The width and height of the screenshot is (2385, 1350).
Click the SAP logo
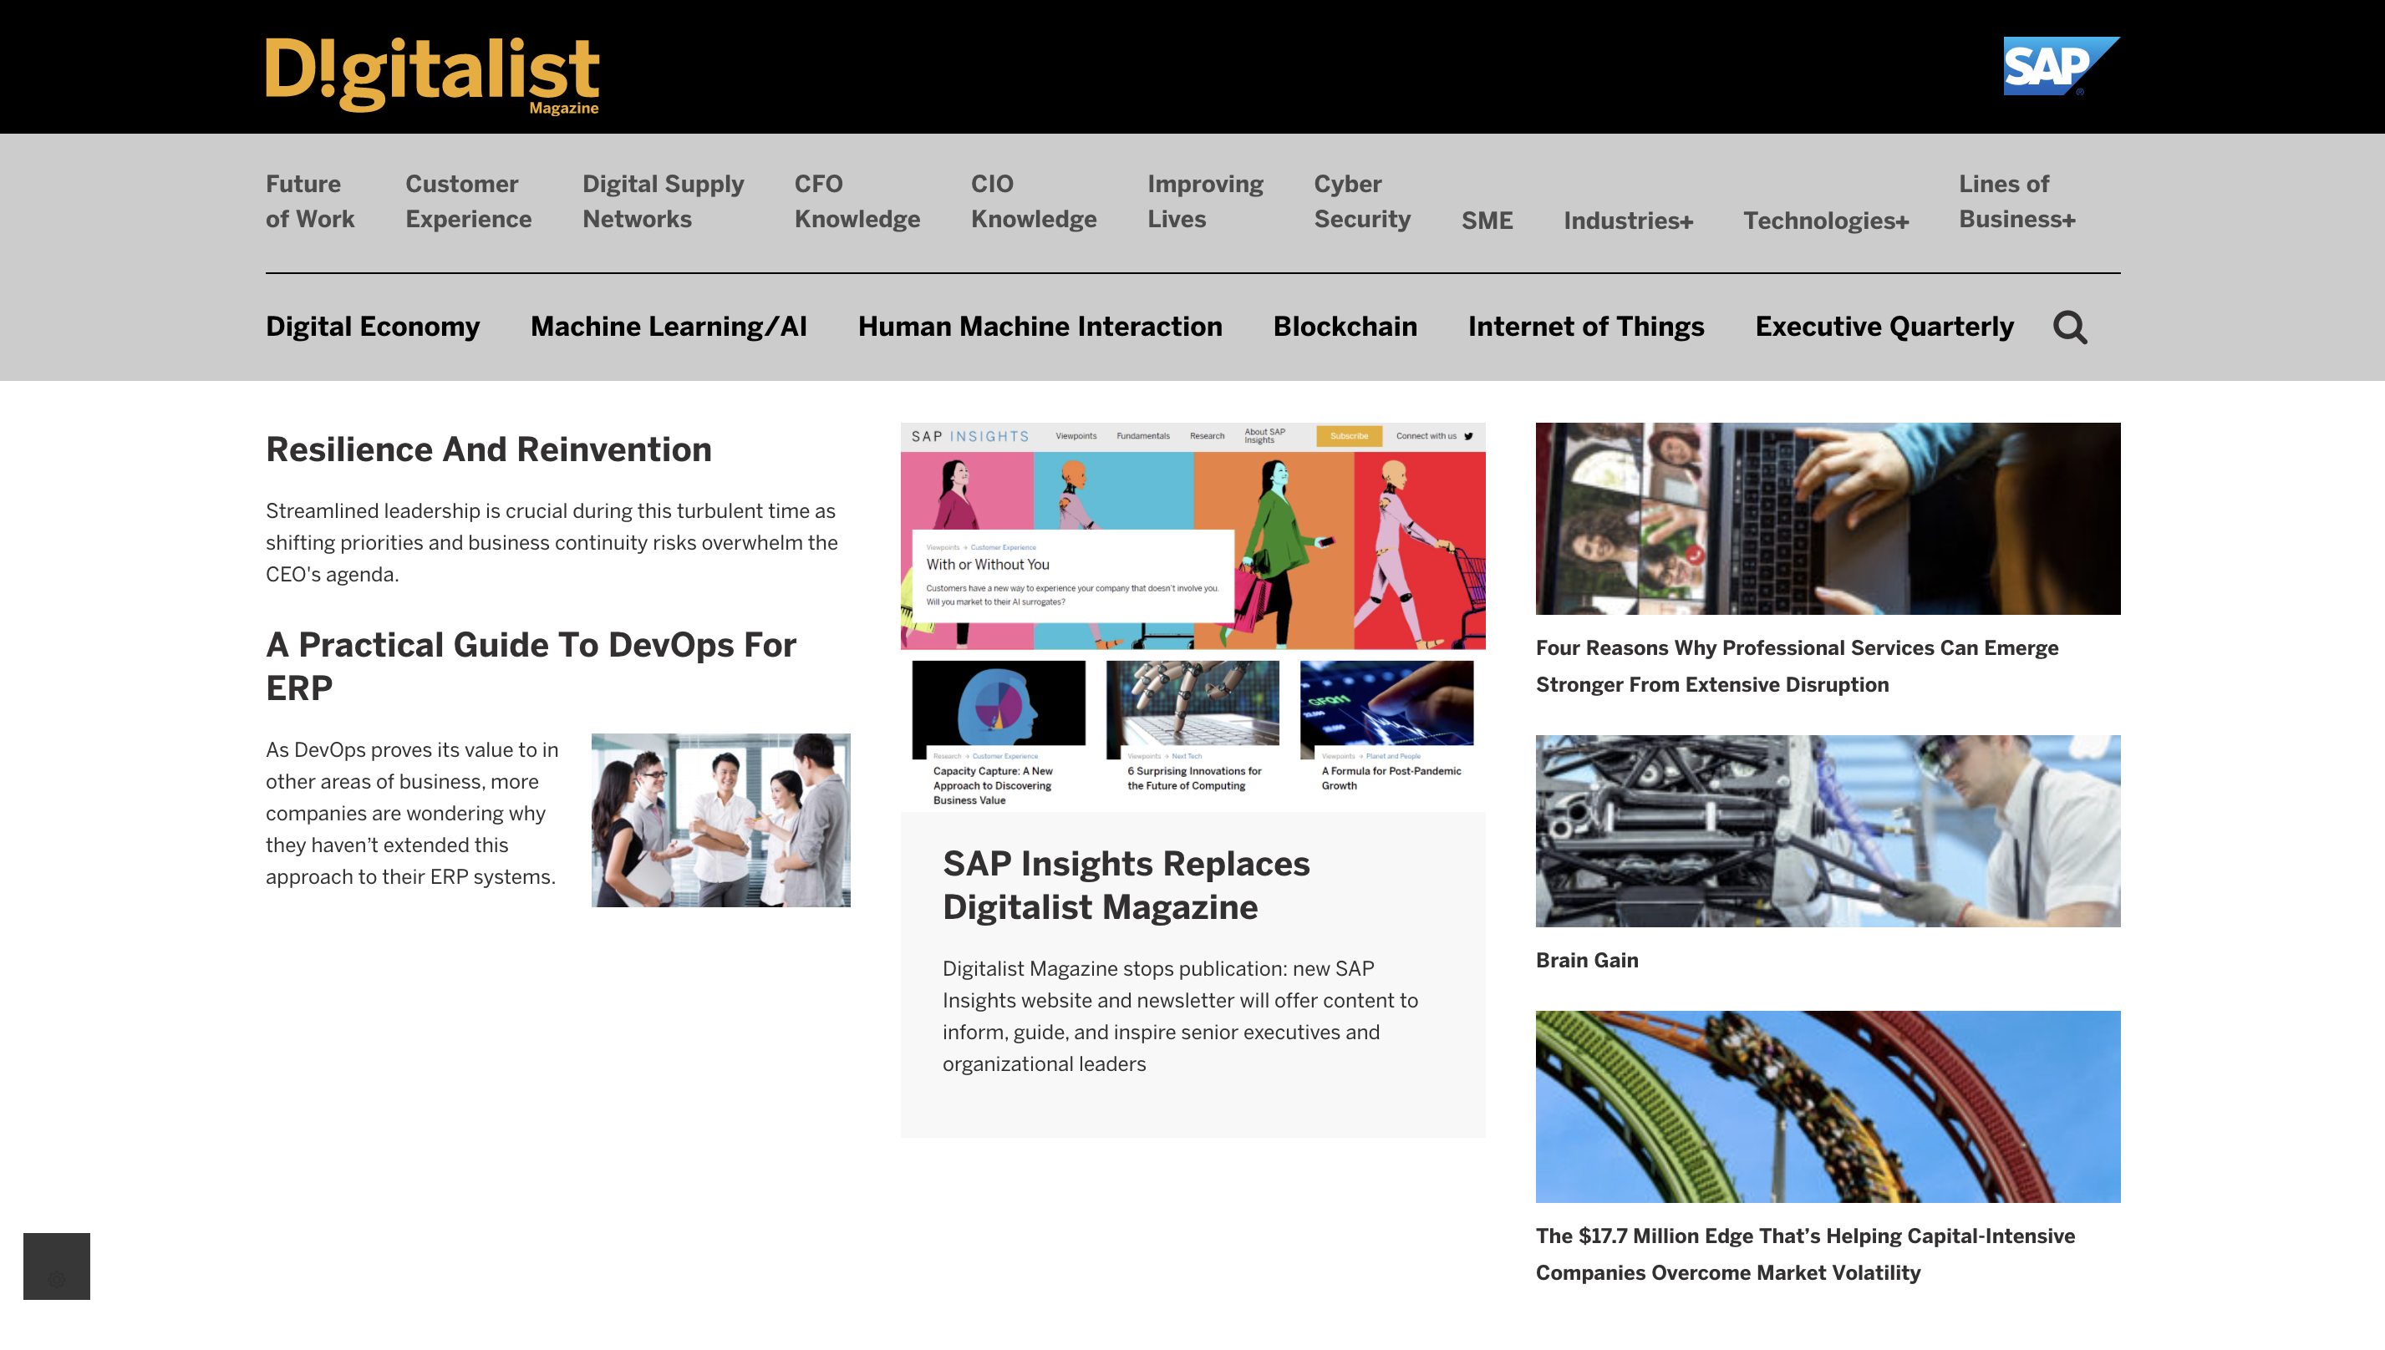tap(2062, 66)
